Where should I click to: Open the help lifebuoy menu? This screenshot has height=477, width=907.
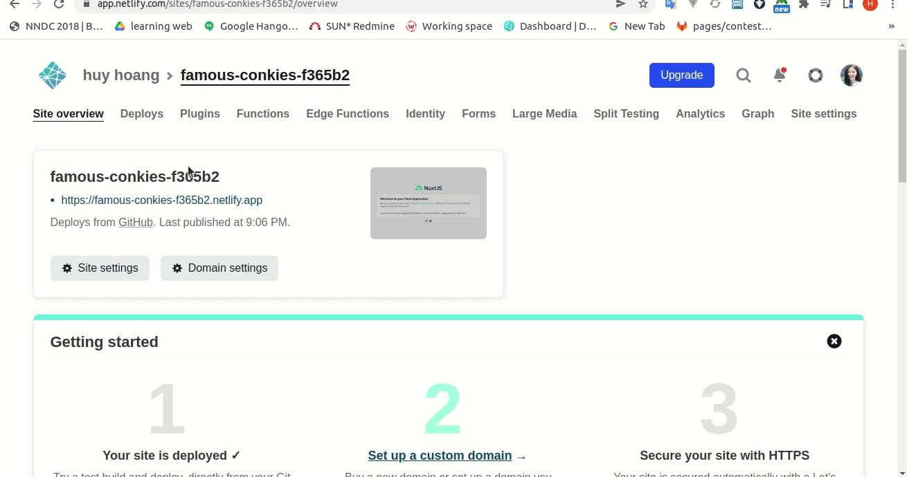point(815,75)
